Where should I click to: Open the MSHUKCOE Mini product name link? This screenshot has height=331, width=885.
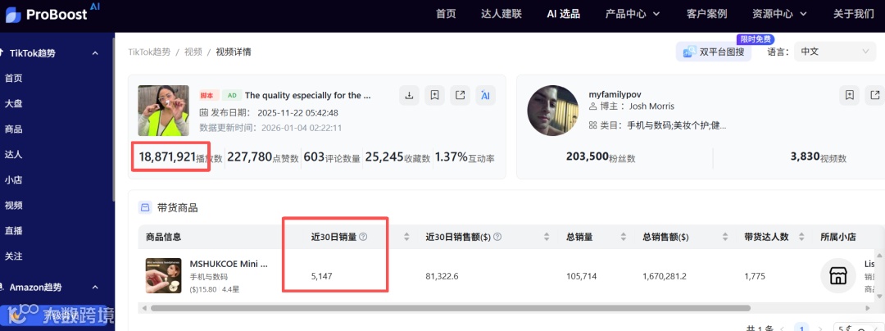[x=229, y=263]
